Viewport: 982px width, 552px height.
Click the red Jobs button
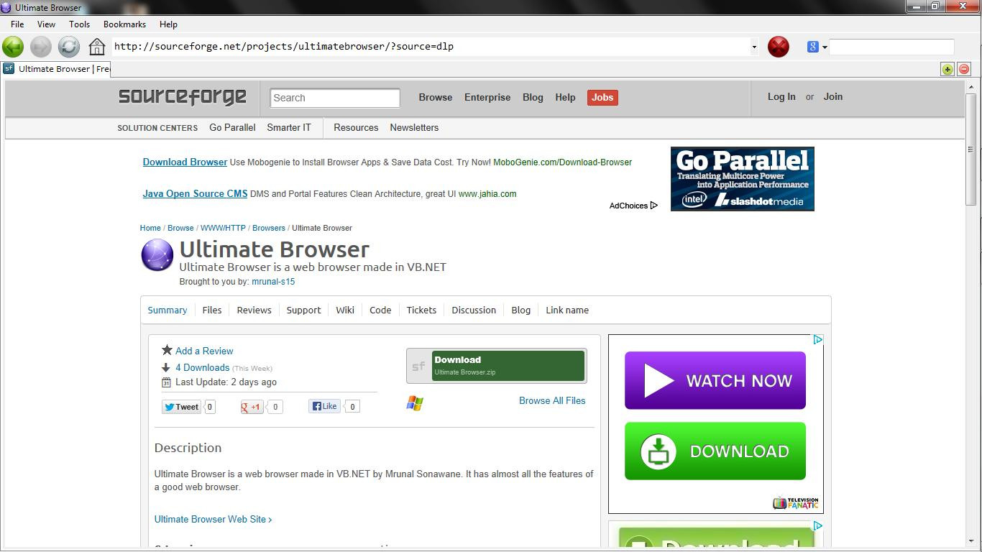[602, 98]
